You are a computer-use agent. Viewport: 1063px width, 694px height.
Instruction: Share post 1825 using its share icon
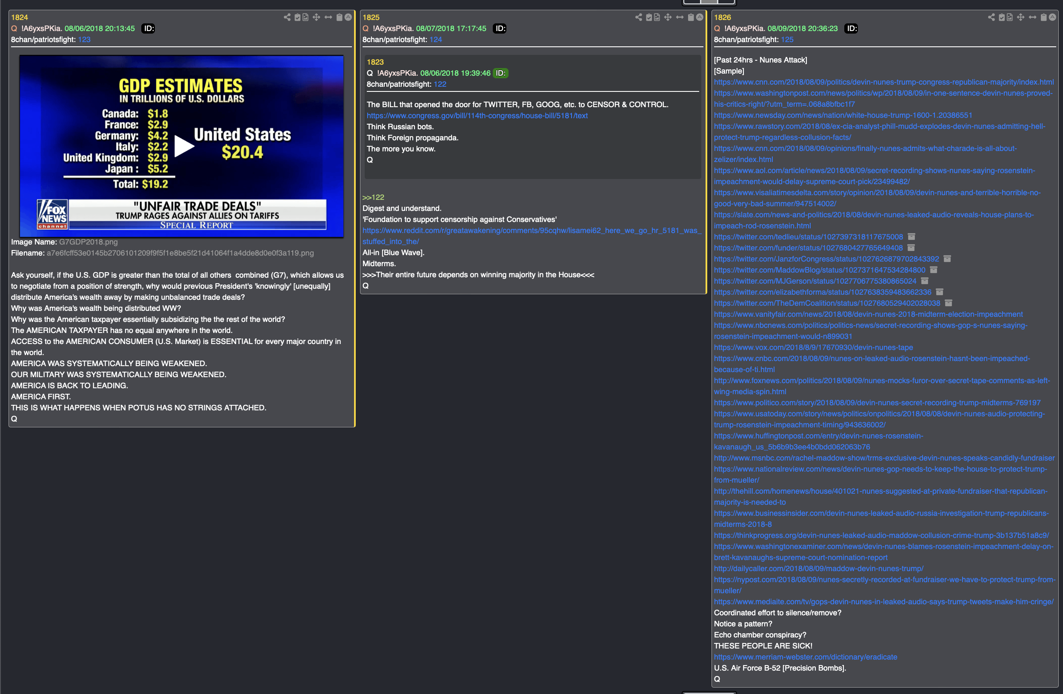pos(638,17)
